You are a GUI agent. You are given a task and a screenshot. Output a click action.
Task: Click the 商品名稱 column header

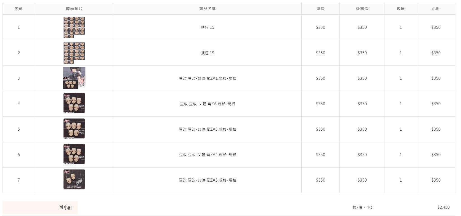click(208, 9)
